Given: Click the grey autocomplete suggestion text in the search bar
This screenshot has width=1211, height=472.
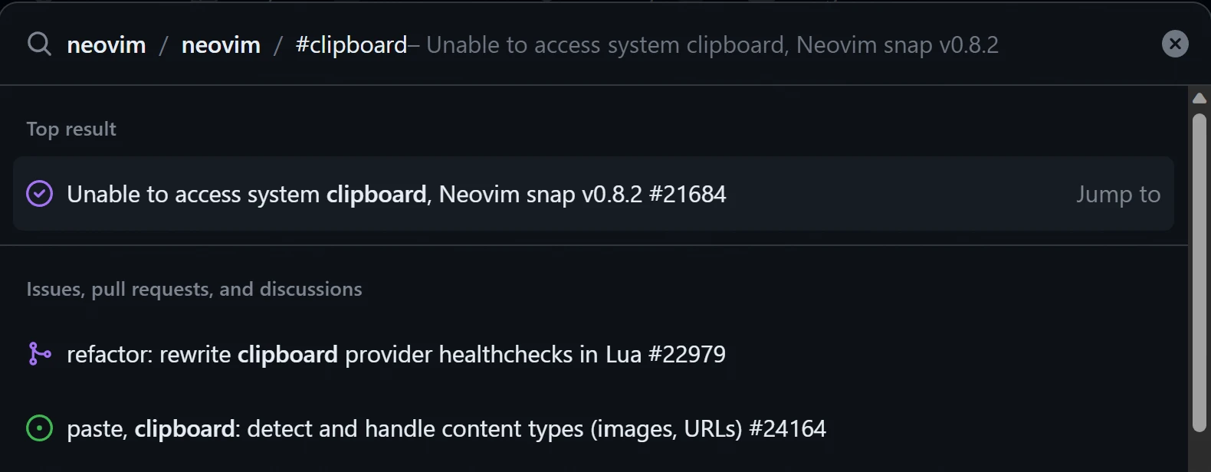Looking at the screenshot, I should (712, 45).
